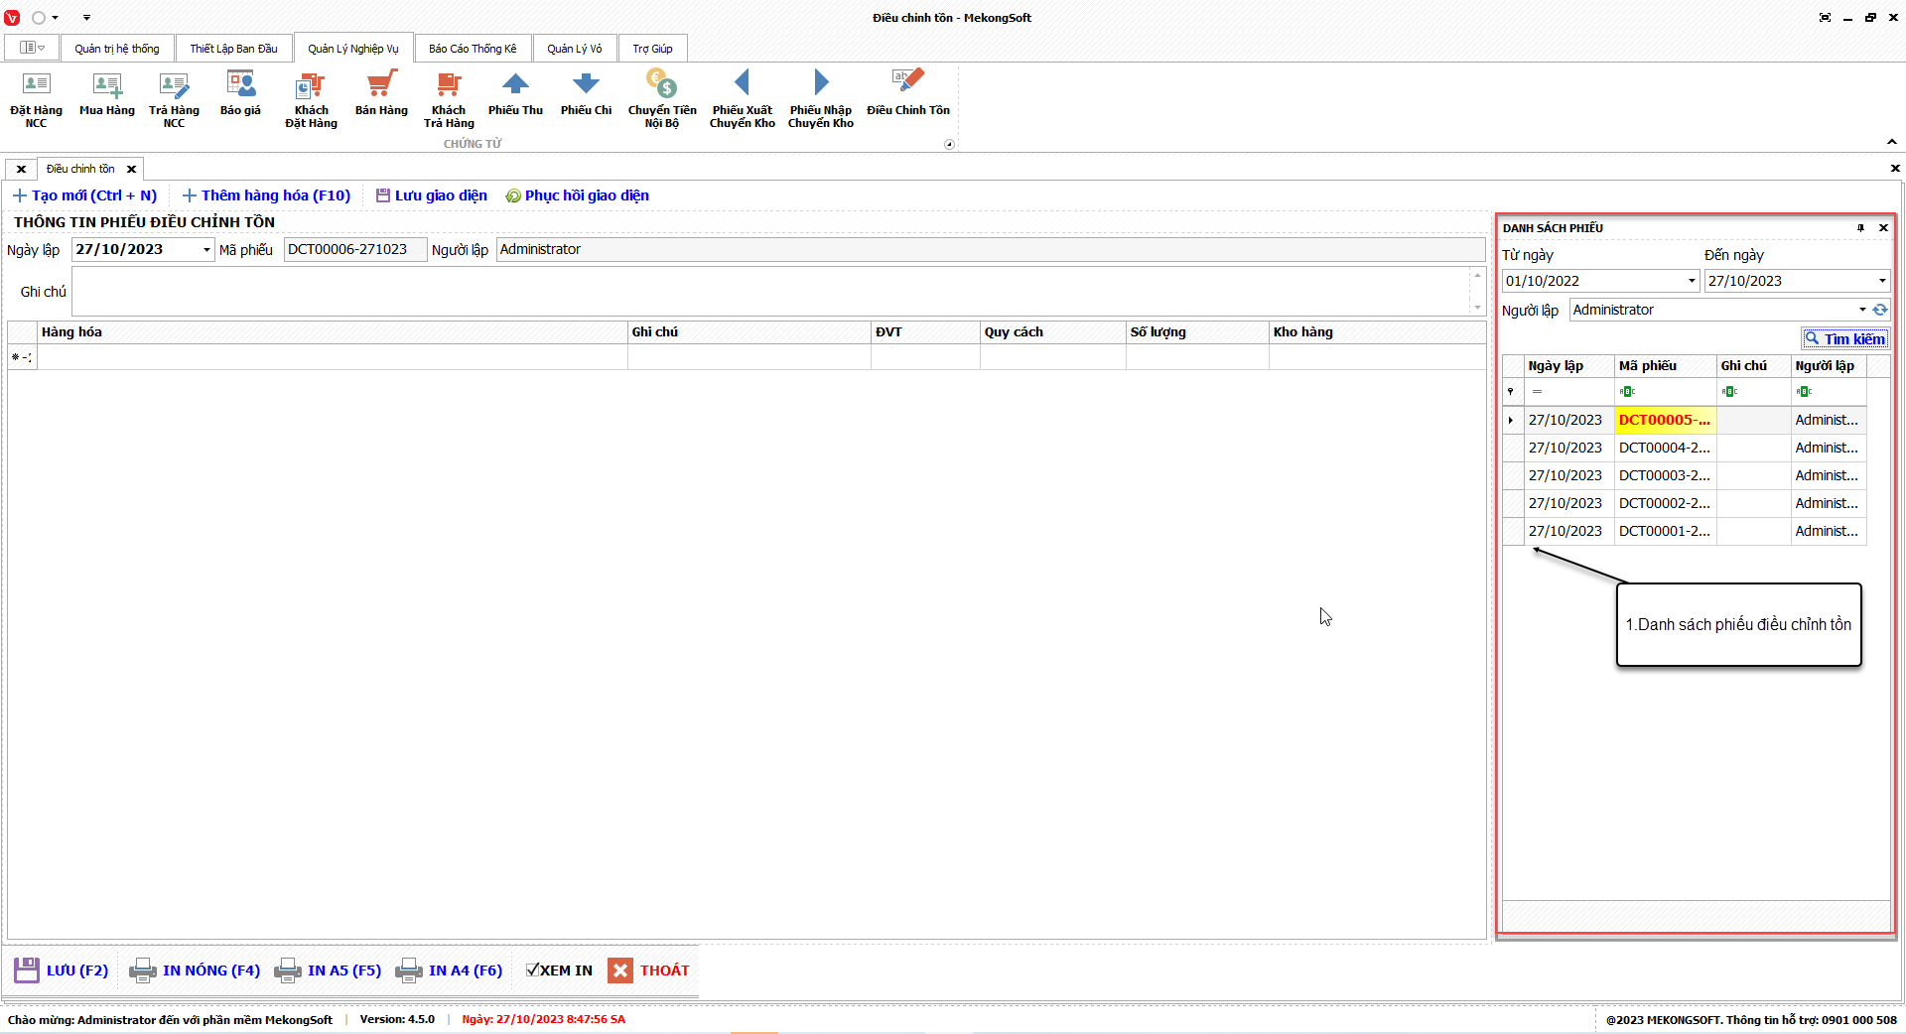This screenshot has width=1906, height=1034.
Task: Click Tạo mới (Ctrl + N)
Action: [x=84, y=195]
